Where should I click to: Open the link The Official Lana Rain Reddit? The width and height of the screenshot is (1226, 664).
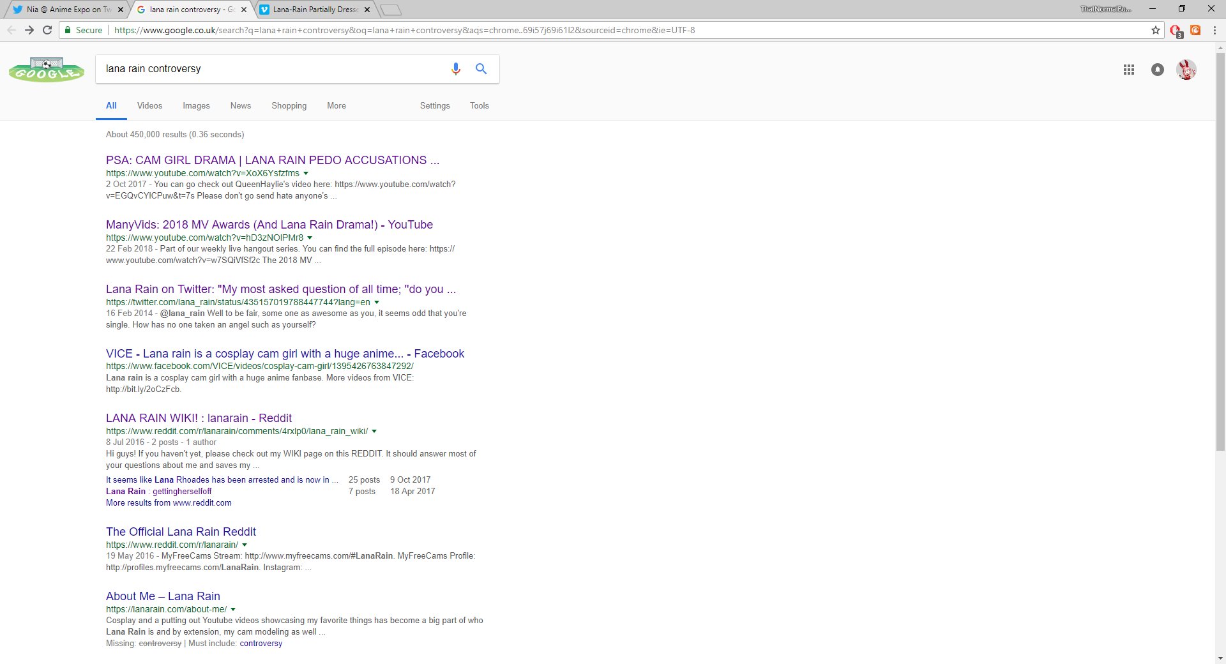pos(181,531)
